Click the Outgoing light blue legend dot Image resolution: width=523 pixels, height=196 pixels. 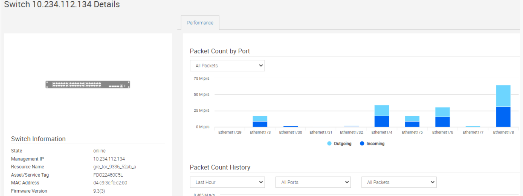coord(329,144)
